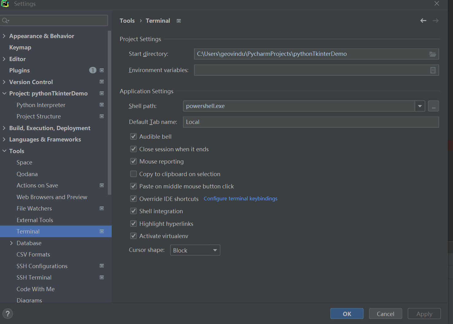Click the ellipsis browse button for Shell path
Image resolution: width=453 pixels, height=324 pixels.
(x=433, y=106)
